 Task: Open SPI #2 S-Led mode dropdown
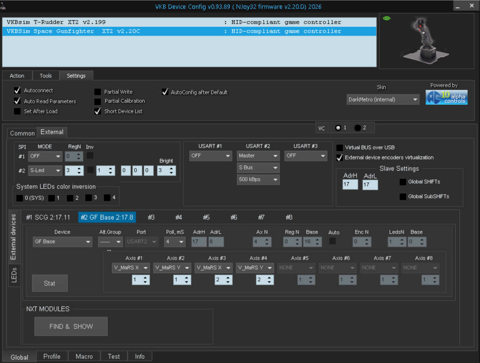click(x=45, y=171)
